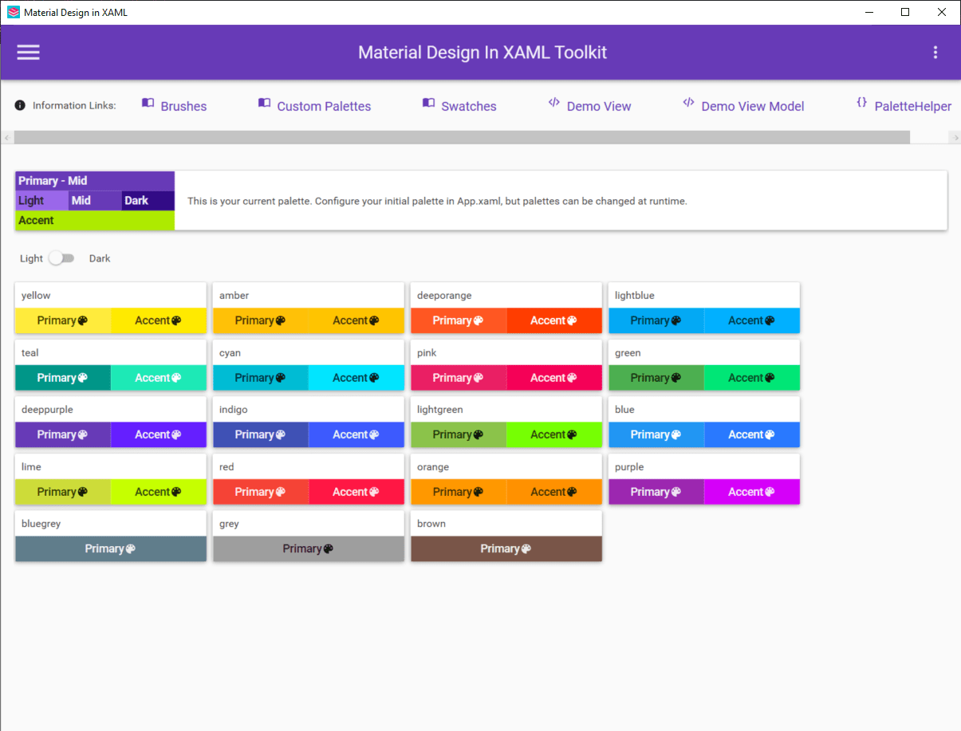This screenshot has width=961, height=731.
Task: Select orange Primary button
Action: click(459, 492)
